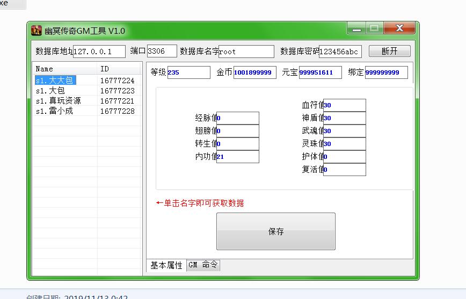Click the 元宝 ingot value field
Image resolution: width=466 pixels, height=299 pixels.
[x=320, y=72]
